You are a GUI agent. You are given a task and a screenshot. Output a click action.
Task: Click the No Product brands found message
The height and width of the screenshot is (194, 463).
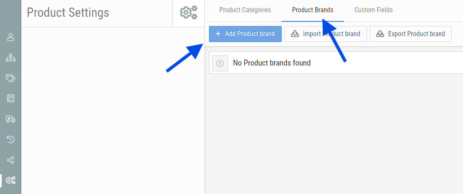272,63
